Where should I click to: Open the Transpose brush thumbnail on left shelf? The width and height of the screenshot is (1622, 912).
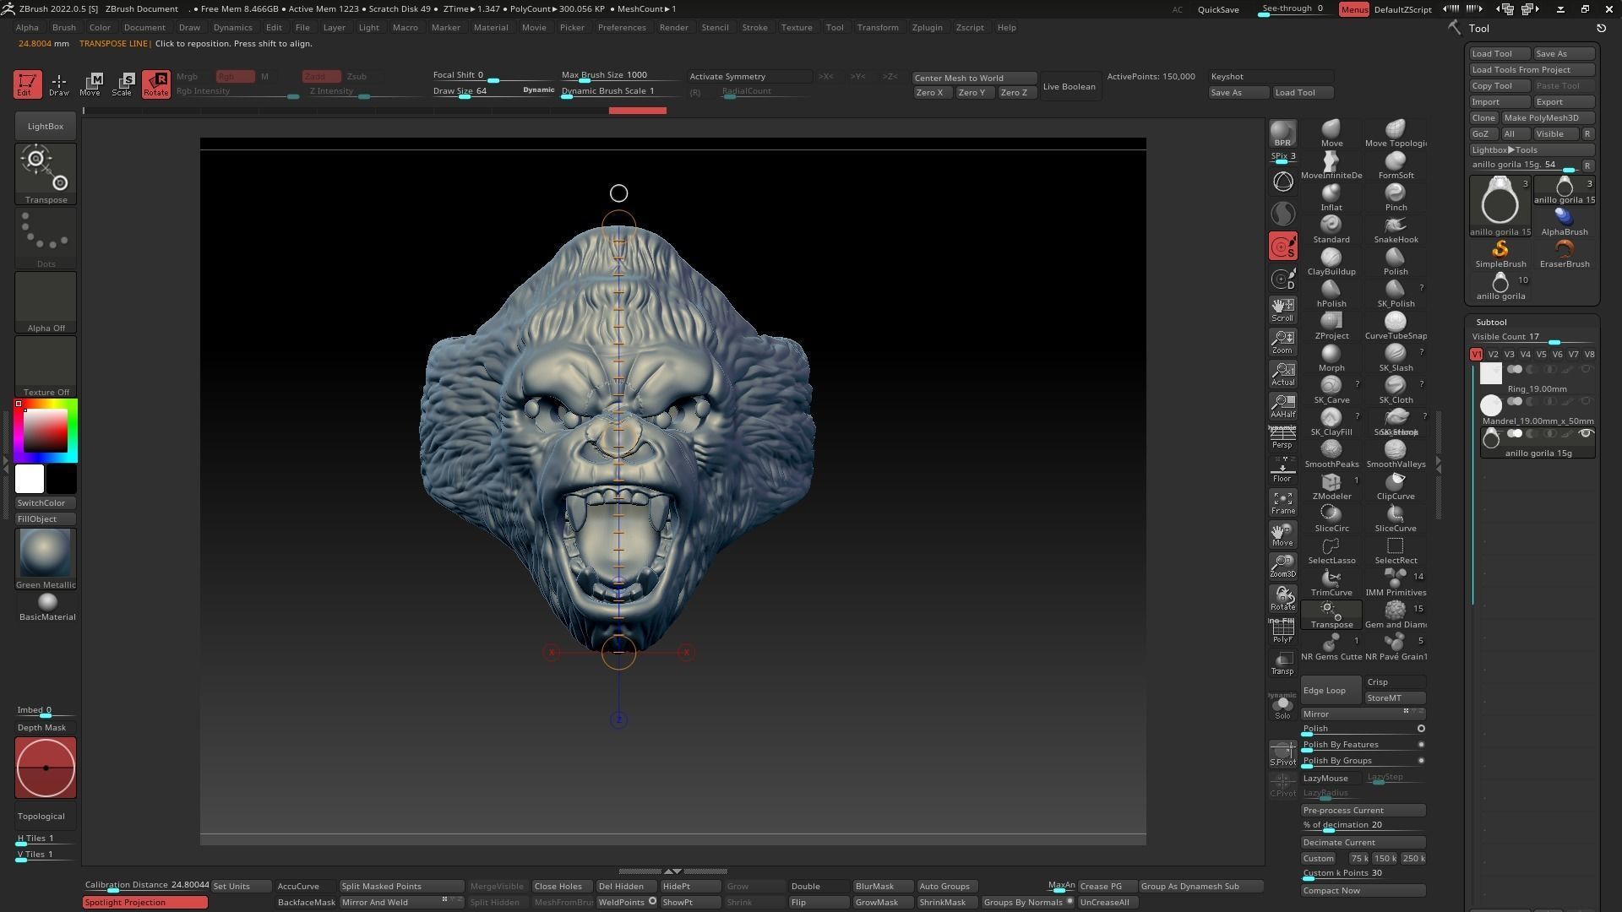[x=46, y=174]
